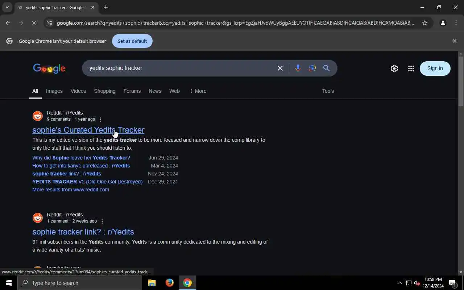Open the notification center icon

(452, 283)
